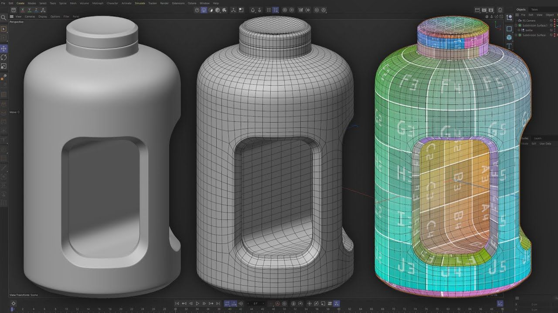The height and width of the screenshot is (313, 558).
Task: Click frame 30 on the timeline ruler
Action: click(x=176, y=310)
